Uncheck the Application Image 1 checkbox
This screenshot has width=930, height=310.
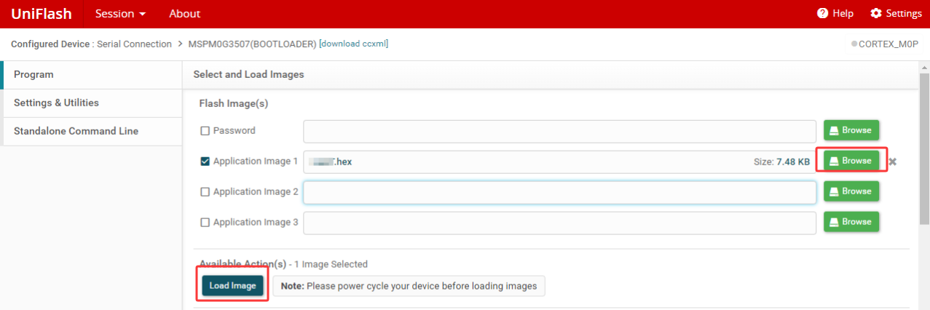pyautogui.click(x=205, y=162)
